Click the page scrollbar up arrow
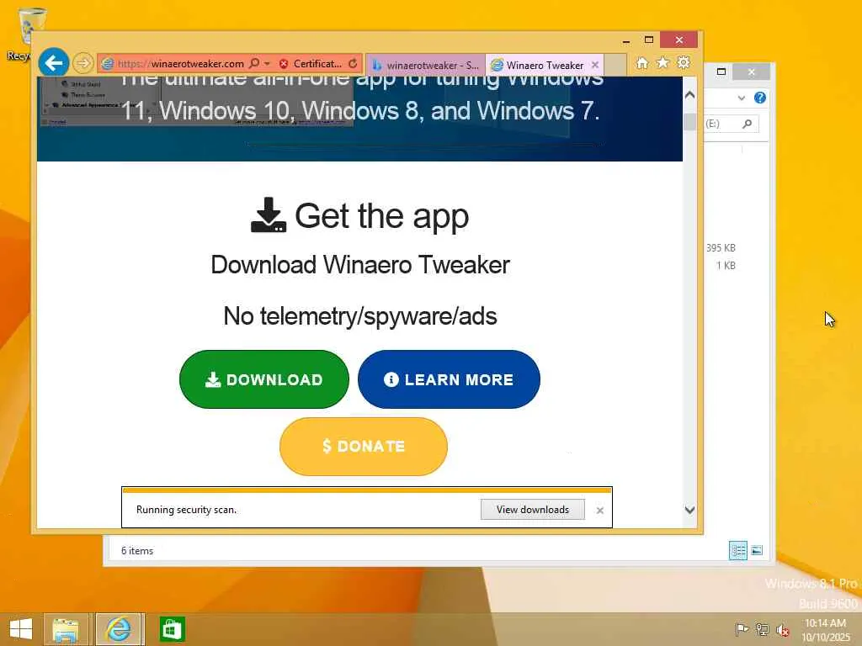 tap(690, 95)
